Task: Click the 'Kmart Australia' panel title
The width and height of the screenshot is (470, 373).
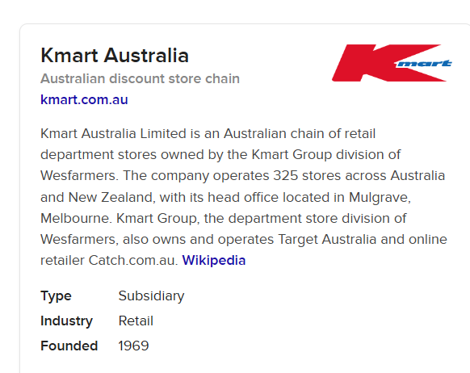Action: (115, 56)
